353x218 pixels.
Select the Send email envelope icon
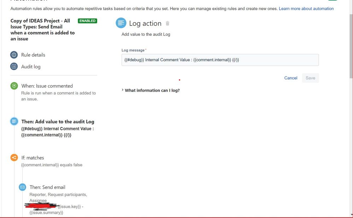tap(22, 187)
